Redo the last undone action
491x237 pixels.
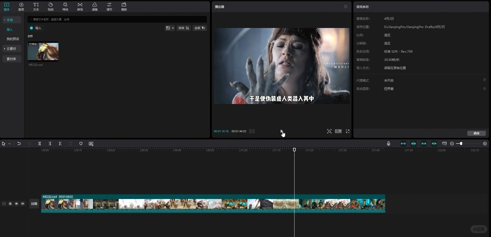29,144
